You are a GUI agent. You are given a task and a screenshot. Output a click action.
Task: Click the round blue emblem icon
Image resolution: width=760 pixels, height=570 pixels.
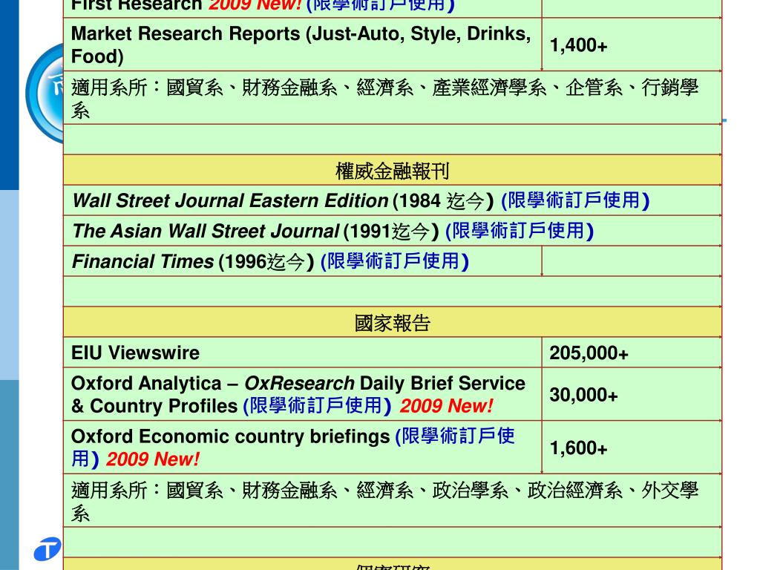(x=45, y=93)
